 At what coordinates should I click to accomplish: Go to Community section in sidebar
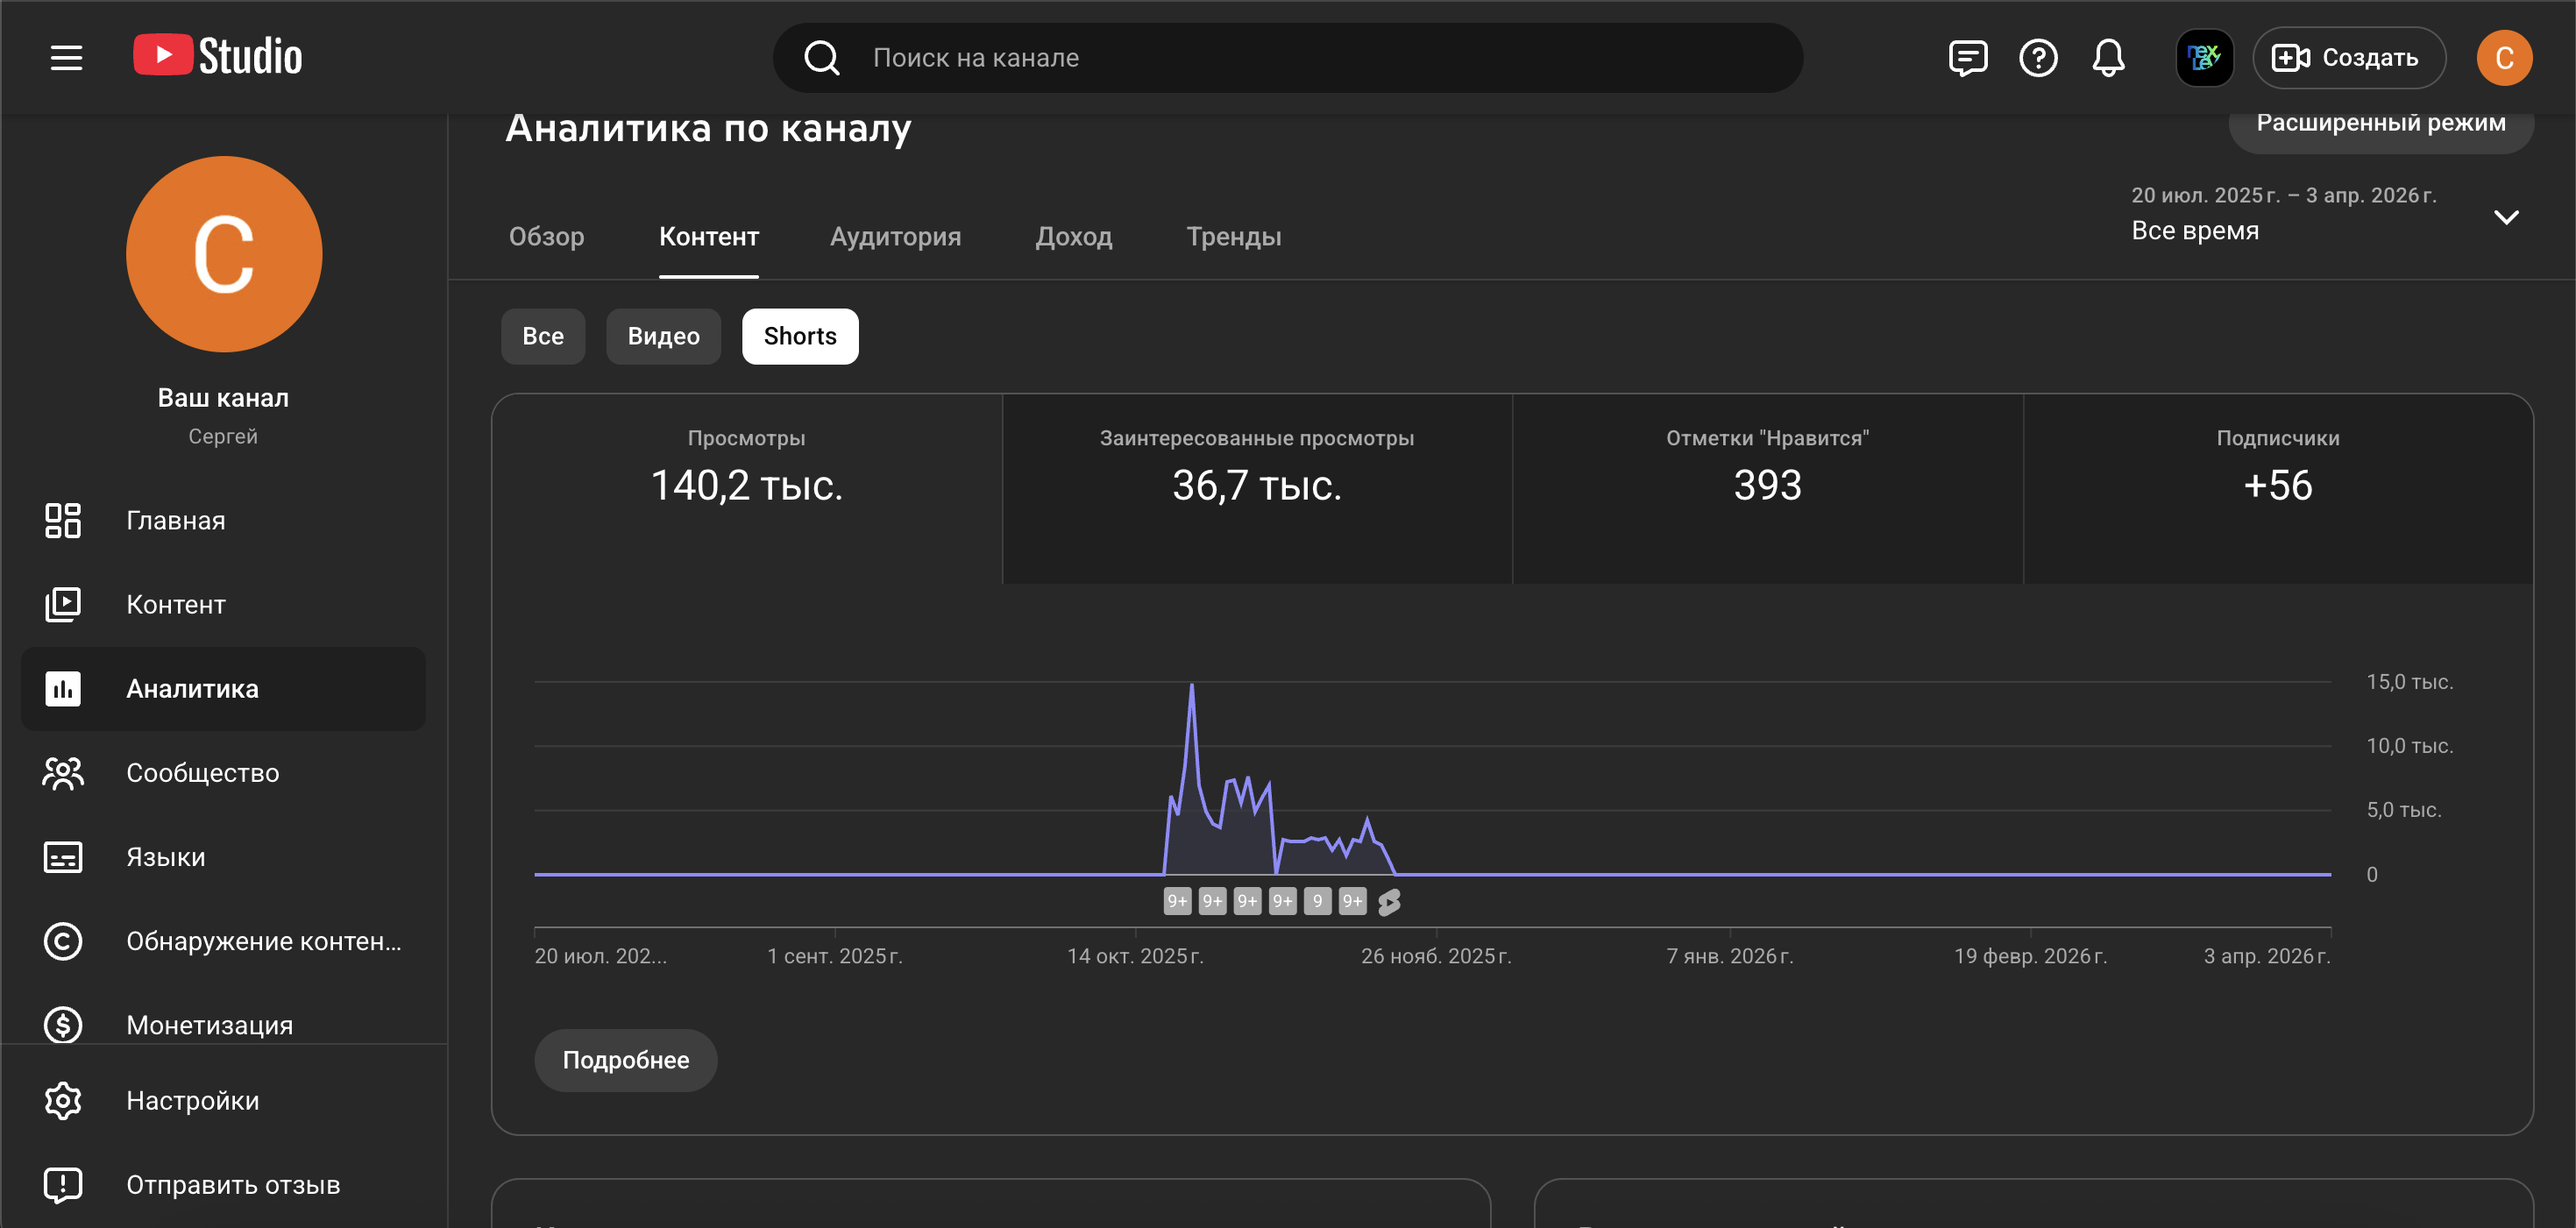tap(202, 772)
